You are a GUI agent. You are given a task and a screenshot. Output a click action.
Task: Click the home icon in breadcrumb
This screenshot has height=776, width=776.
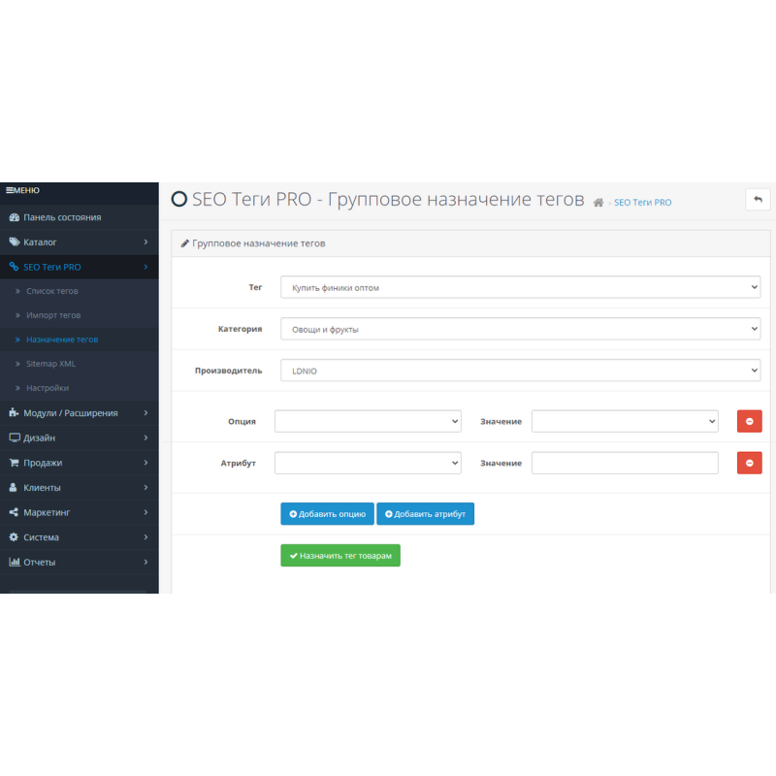pos(598,203)
